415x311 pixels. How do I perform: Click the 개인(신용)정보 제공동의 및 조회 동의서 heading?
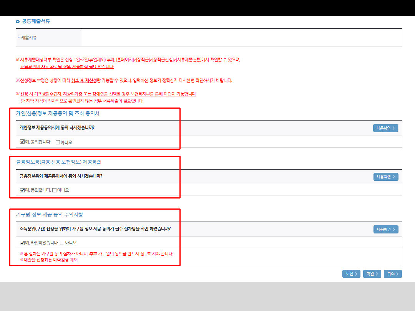(x=58, y=114)
